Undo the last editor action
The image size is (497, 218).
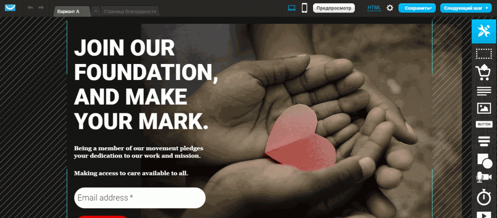31,8
